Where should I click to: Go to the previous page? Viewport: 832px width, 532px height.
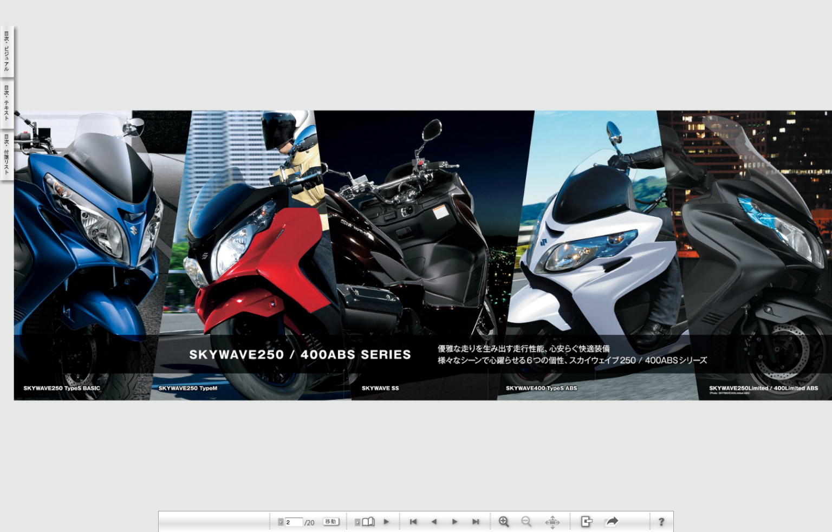(x=434, y=522)
